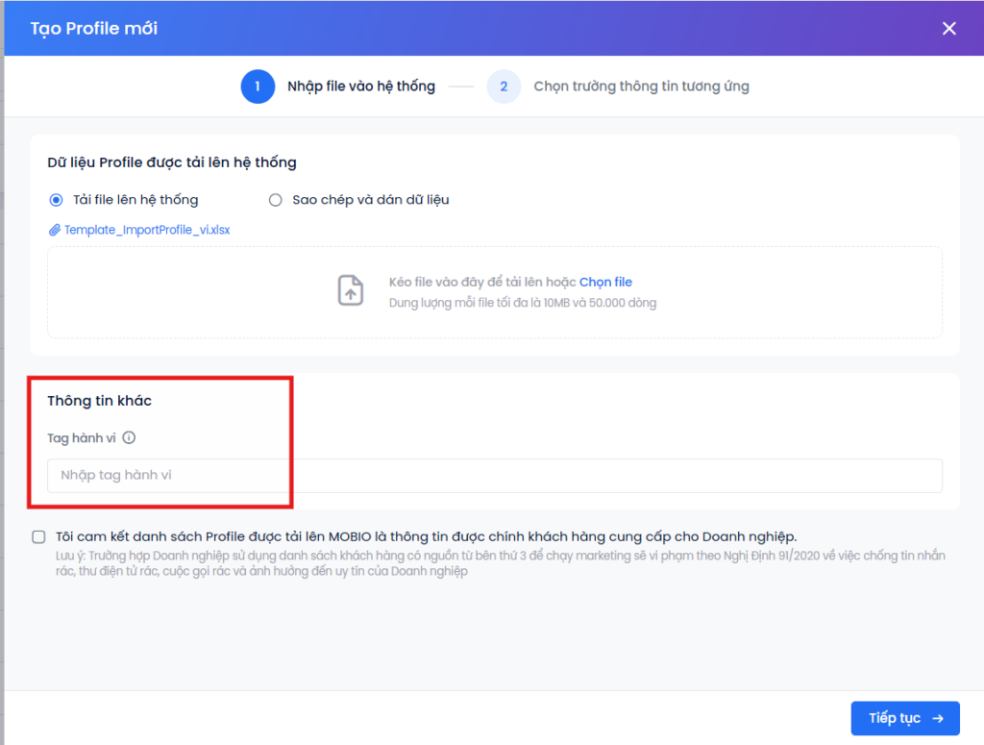Click the info icon beside Tag hành vi
The image size is (984, 745).
click(x=129, y=437)
